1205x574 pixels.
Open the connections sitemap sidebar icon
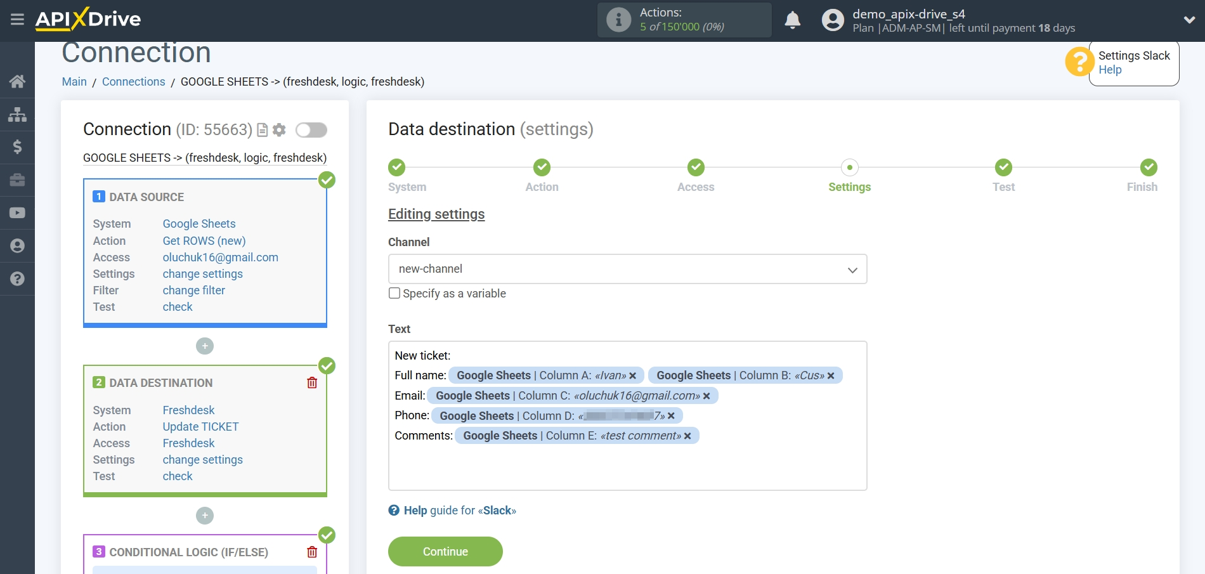pos(17,114)
